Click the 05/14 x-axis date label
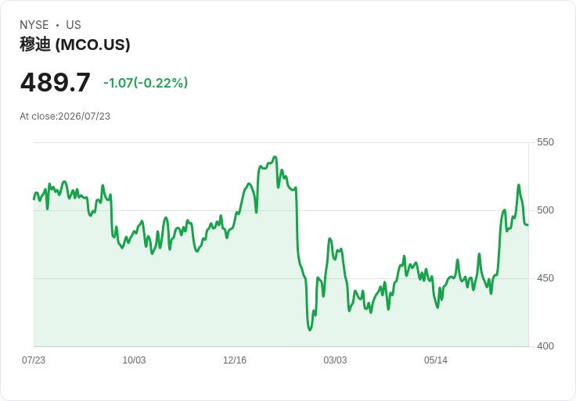The image size is (576, 401). (436, 360)
